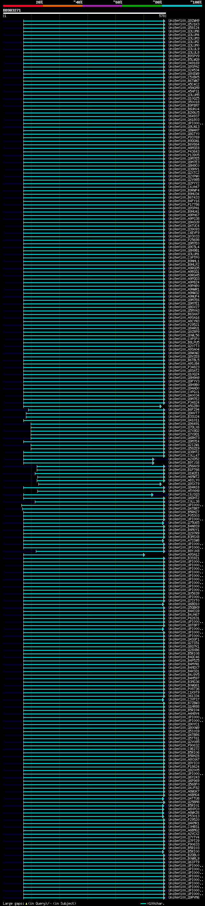Select the UniRef100_B4M0Y1 label
This screenshot has width=205, height=906.
pos(184,530)
